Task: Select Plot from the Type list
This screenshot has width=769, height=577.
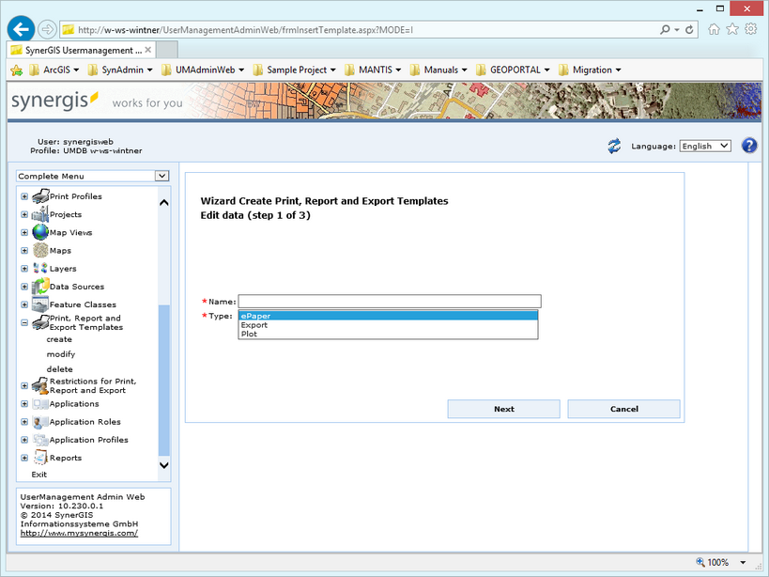Action: pos(249,334)
